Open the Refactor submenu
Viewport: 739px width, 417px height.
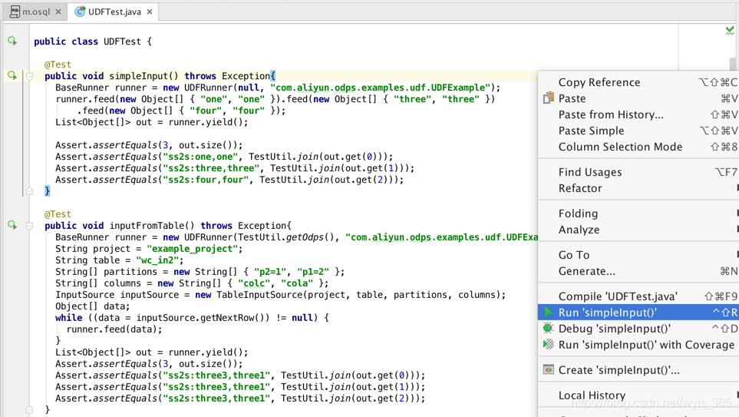pyautogui.click(x=638, y=187)
